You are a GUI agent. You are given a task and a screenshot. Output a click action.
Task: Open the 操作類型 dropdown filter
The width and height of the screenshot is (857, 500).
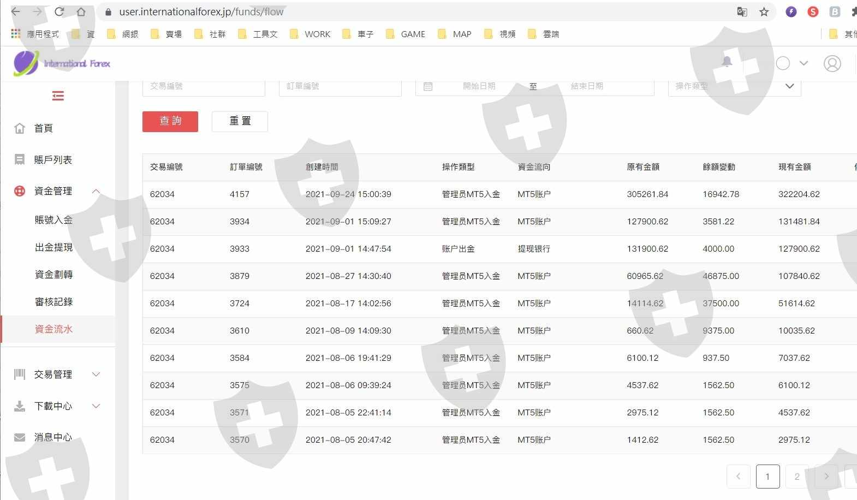(x=734, y=86)
